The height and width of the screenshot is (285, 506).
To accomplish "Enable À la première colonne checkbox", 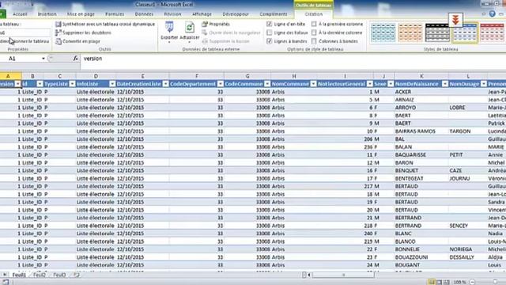I will click(x=314, y=24).
